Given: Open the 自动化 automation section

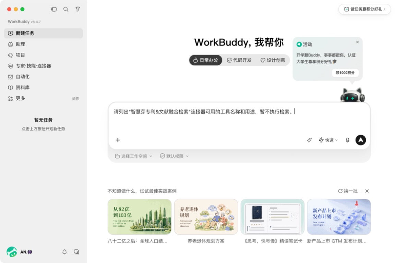Looking at the screenshot, I should point(43,76).
